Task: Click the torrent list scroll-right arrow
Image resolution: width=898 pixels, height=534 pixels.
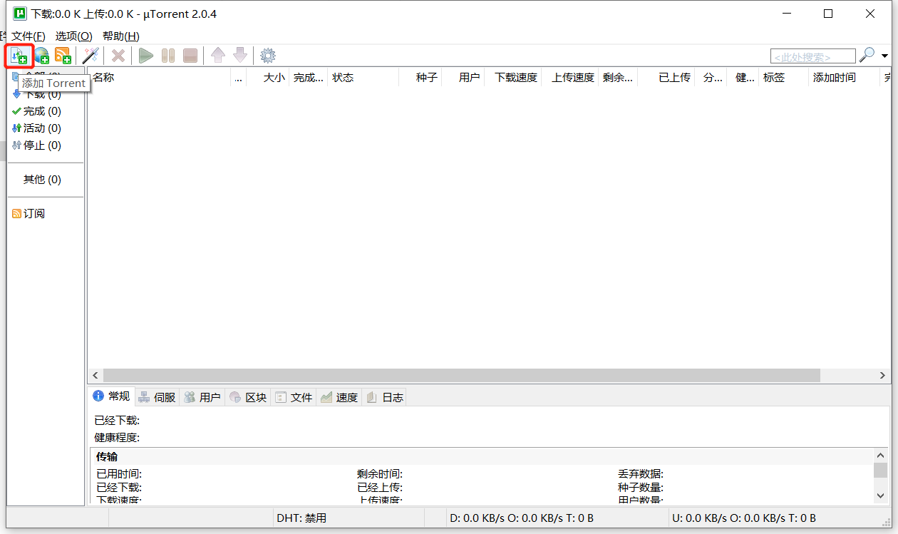Action: click(x=883, y=375)
